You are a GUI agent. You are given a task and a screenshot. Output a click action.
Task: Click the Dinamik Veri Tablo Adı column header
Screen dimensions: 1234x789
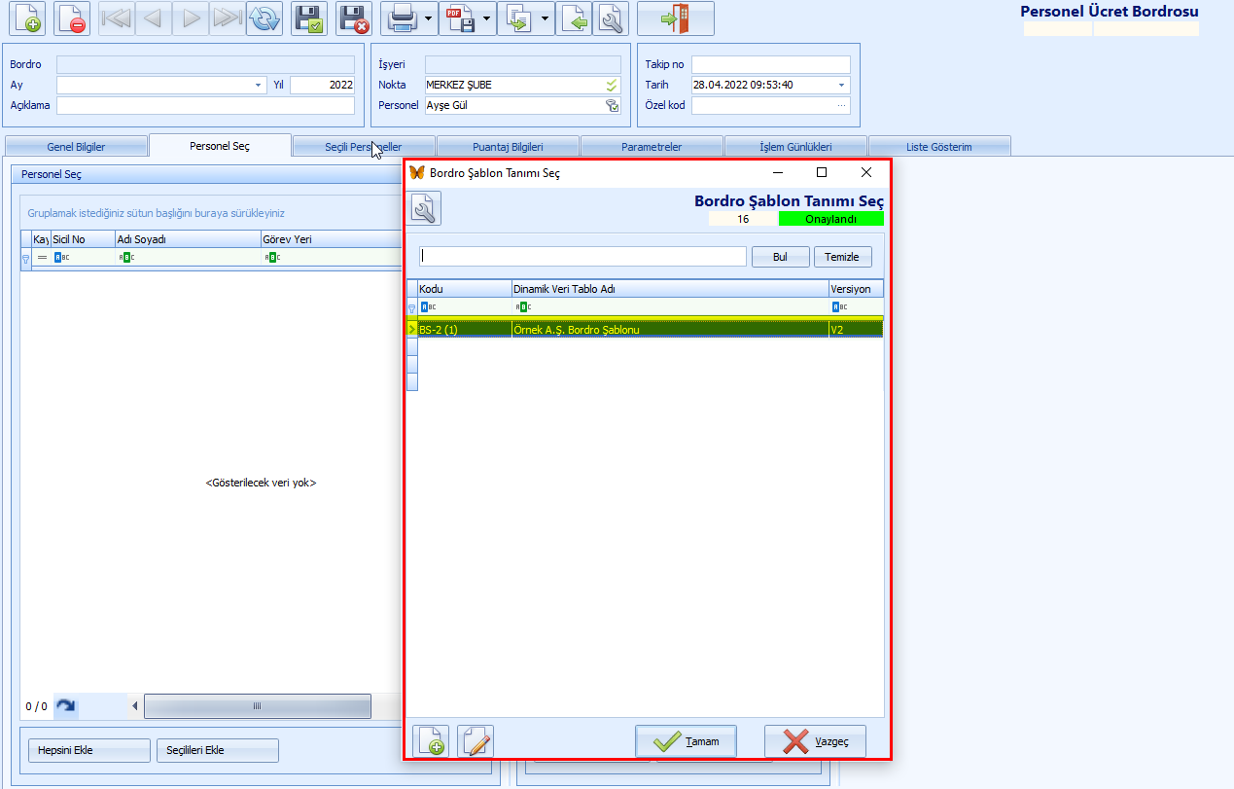pos(670,289)
